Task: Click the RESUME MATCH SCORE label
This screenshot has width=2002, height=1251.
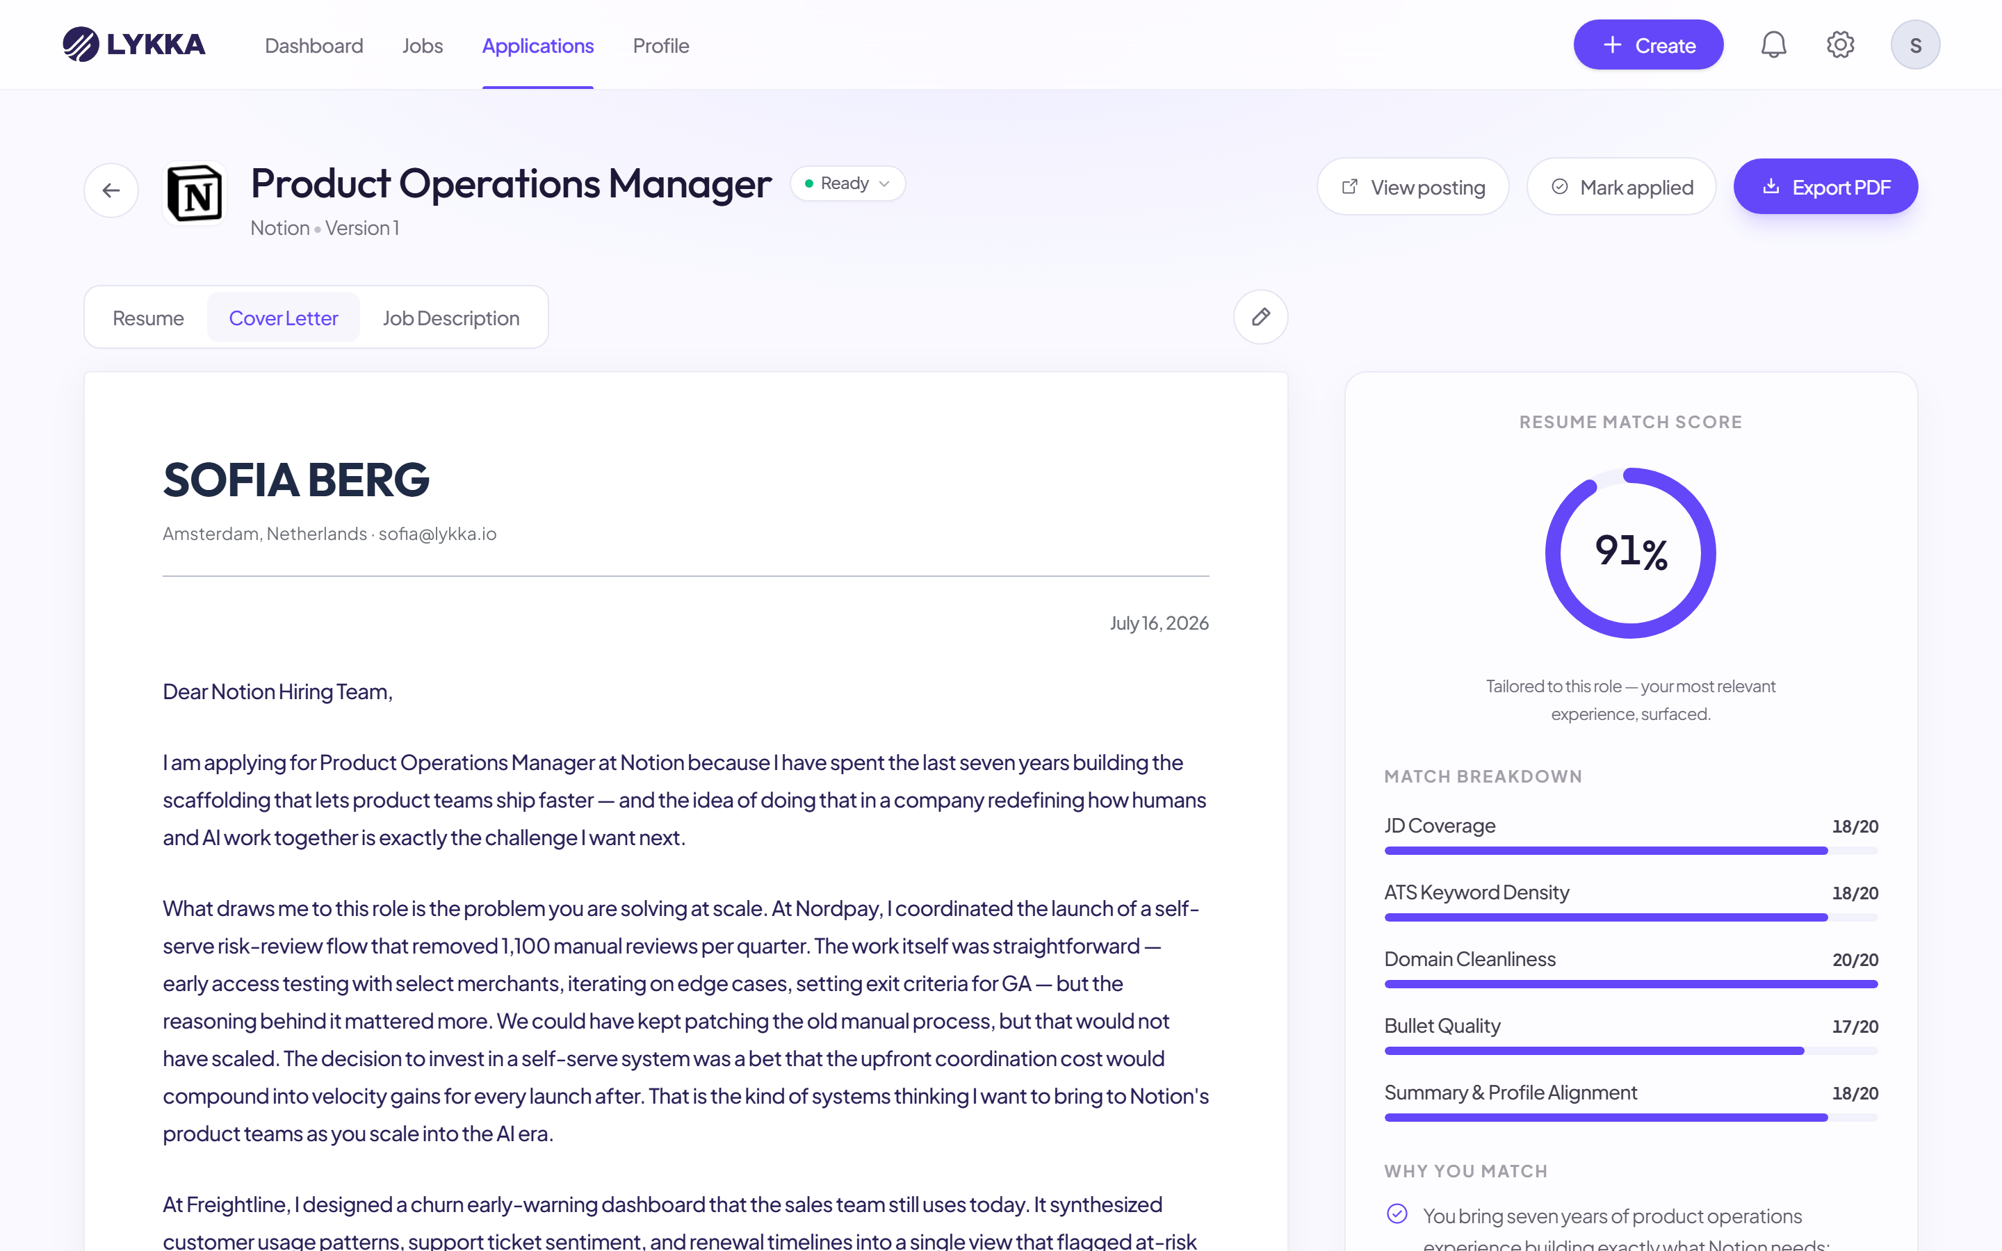Action: (x=1631, y=422)
